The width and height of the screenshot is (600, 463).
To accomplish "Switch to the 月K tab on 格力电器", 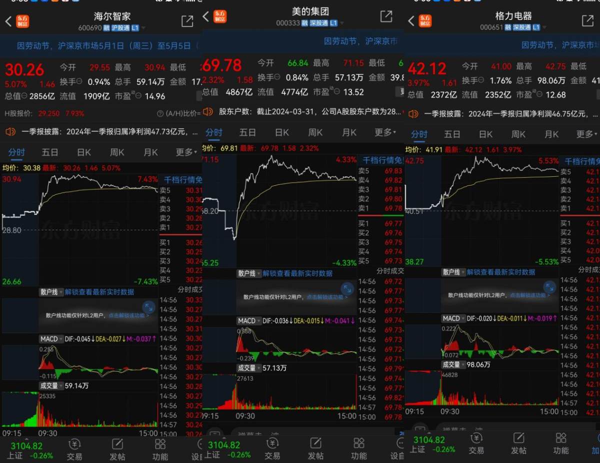I will (x=550, y=134).
